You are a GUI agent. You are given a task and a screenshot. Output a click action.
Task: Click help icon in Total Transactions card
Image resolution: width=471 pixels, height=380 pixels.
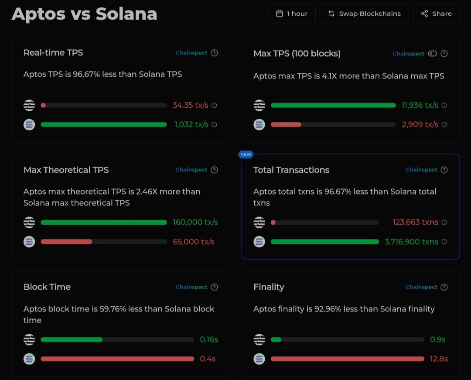[x=444, y=170]
